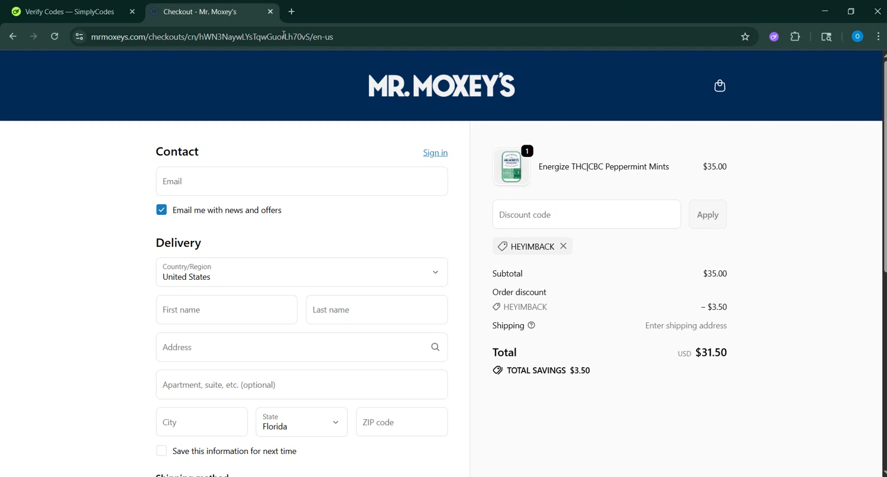This screenshot has width=887, height=477.
Task: Open the shopping bag cart icon
Action: 720,86
